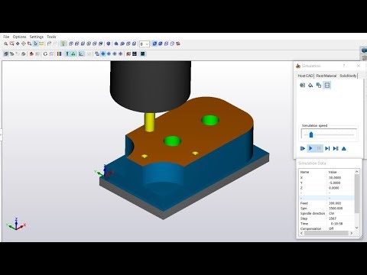Screen dimensions: 367x275
Task: Click the magnifier zoom icon in toolbar
Action: 5,44
